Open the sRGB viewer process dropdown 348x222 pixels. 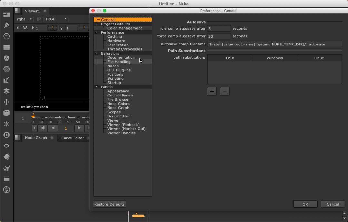click(56, 19)
